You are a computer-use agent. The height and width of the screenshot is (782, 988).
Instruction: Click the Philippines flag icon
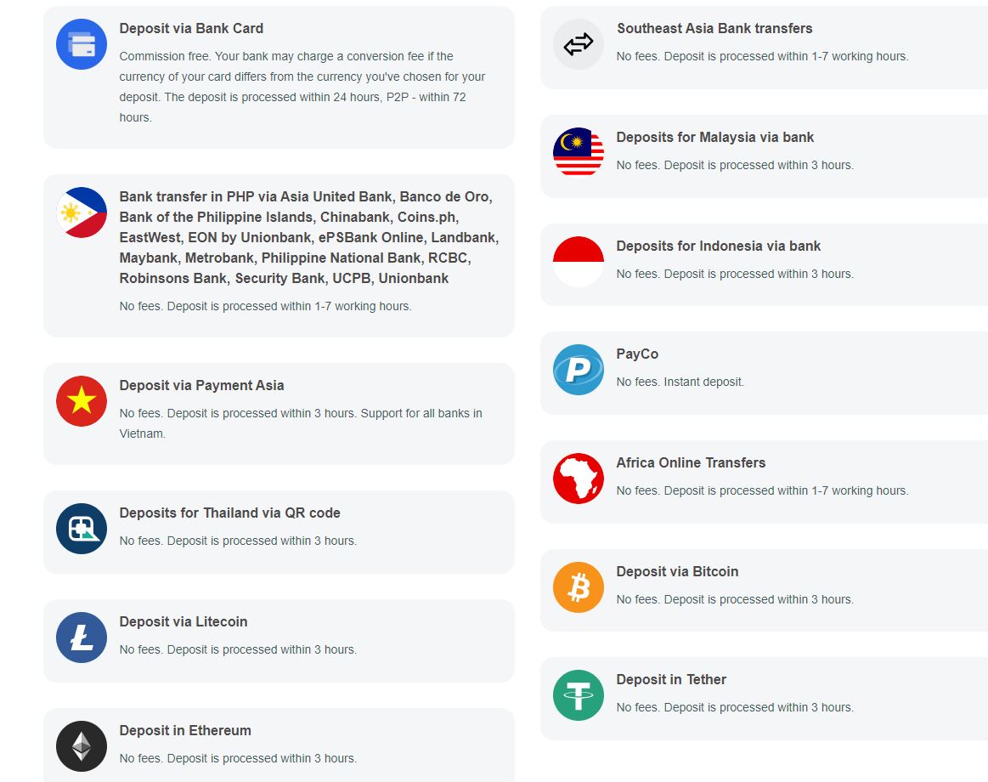[82, 212]
